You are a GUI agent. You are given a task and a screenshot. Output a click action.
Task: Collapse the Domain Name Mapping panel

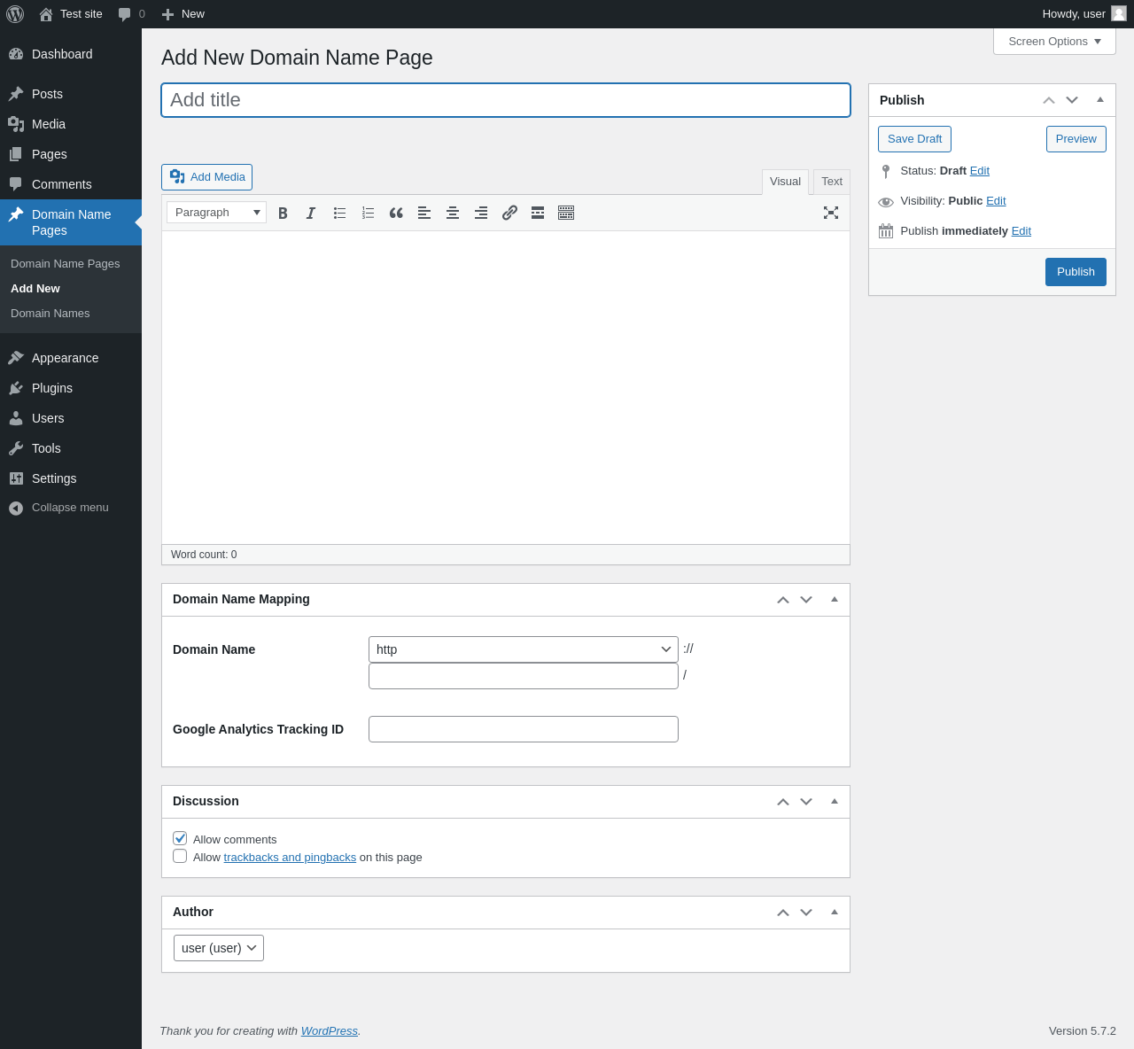[834, 600]
